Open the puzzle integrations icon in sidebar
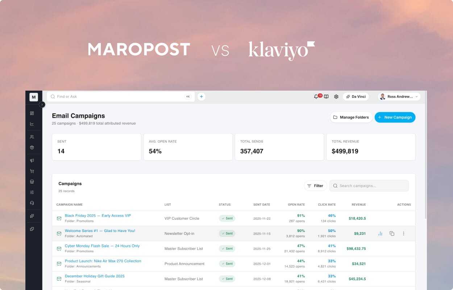453x290 pixels. 32,229
